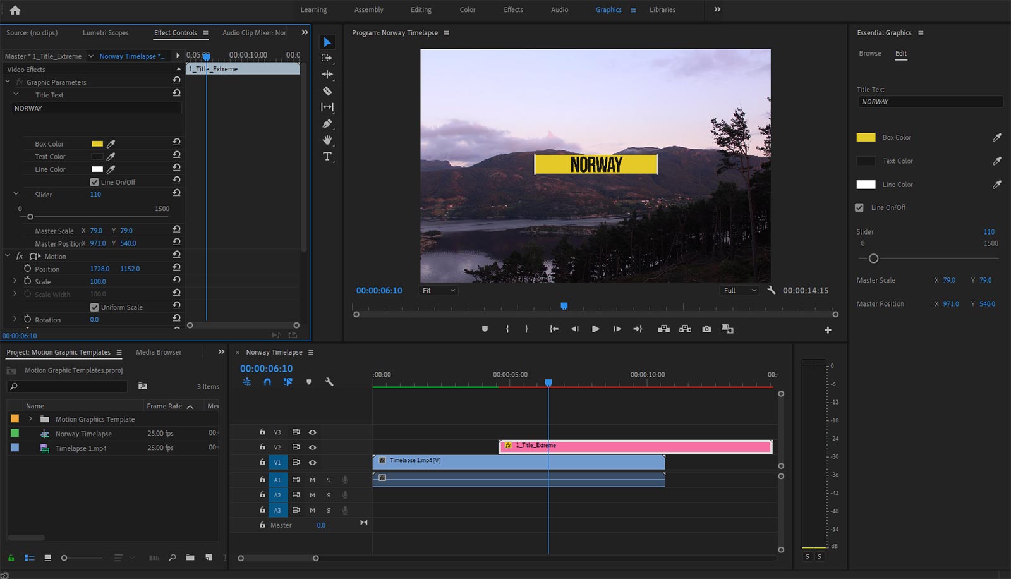Select the Slip tool
Screen dimensions: 1011x579
click(x=327, y=107)
